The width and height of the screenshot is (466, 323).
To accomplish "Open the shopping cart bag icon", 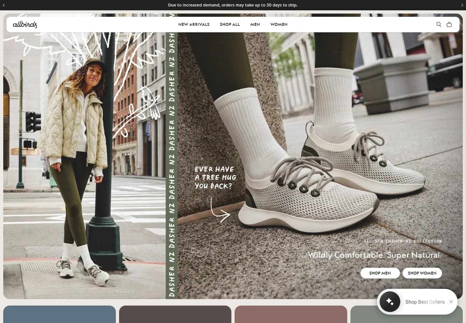I will pyautogui.click(x=449, y=24).
